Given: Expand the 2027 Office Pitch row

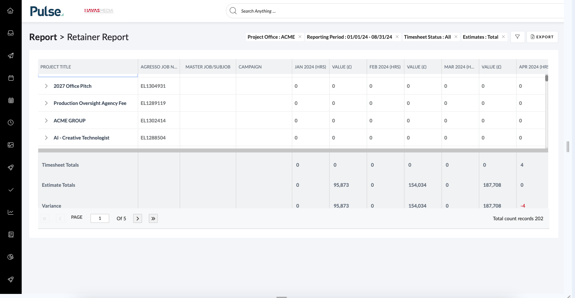Looking at the screenshot, I should click(46, 86).
